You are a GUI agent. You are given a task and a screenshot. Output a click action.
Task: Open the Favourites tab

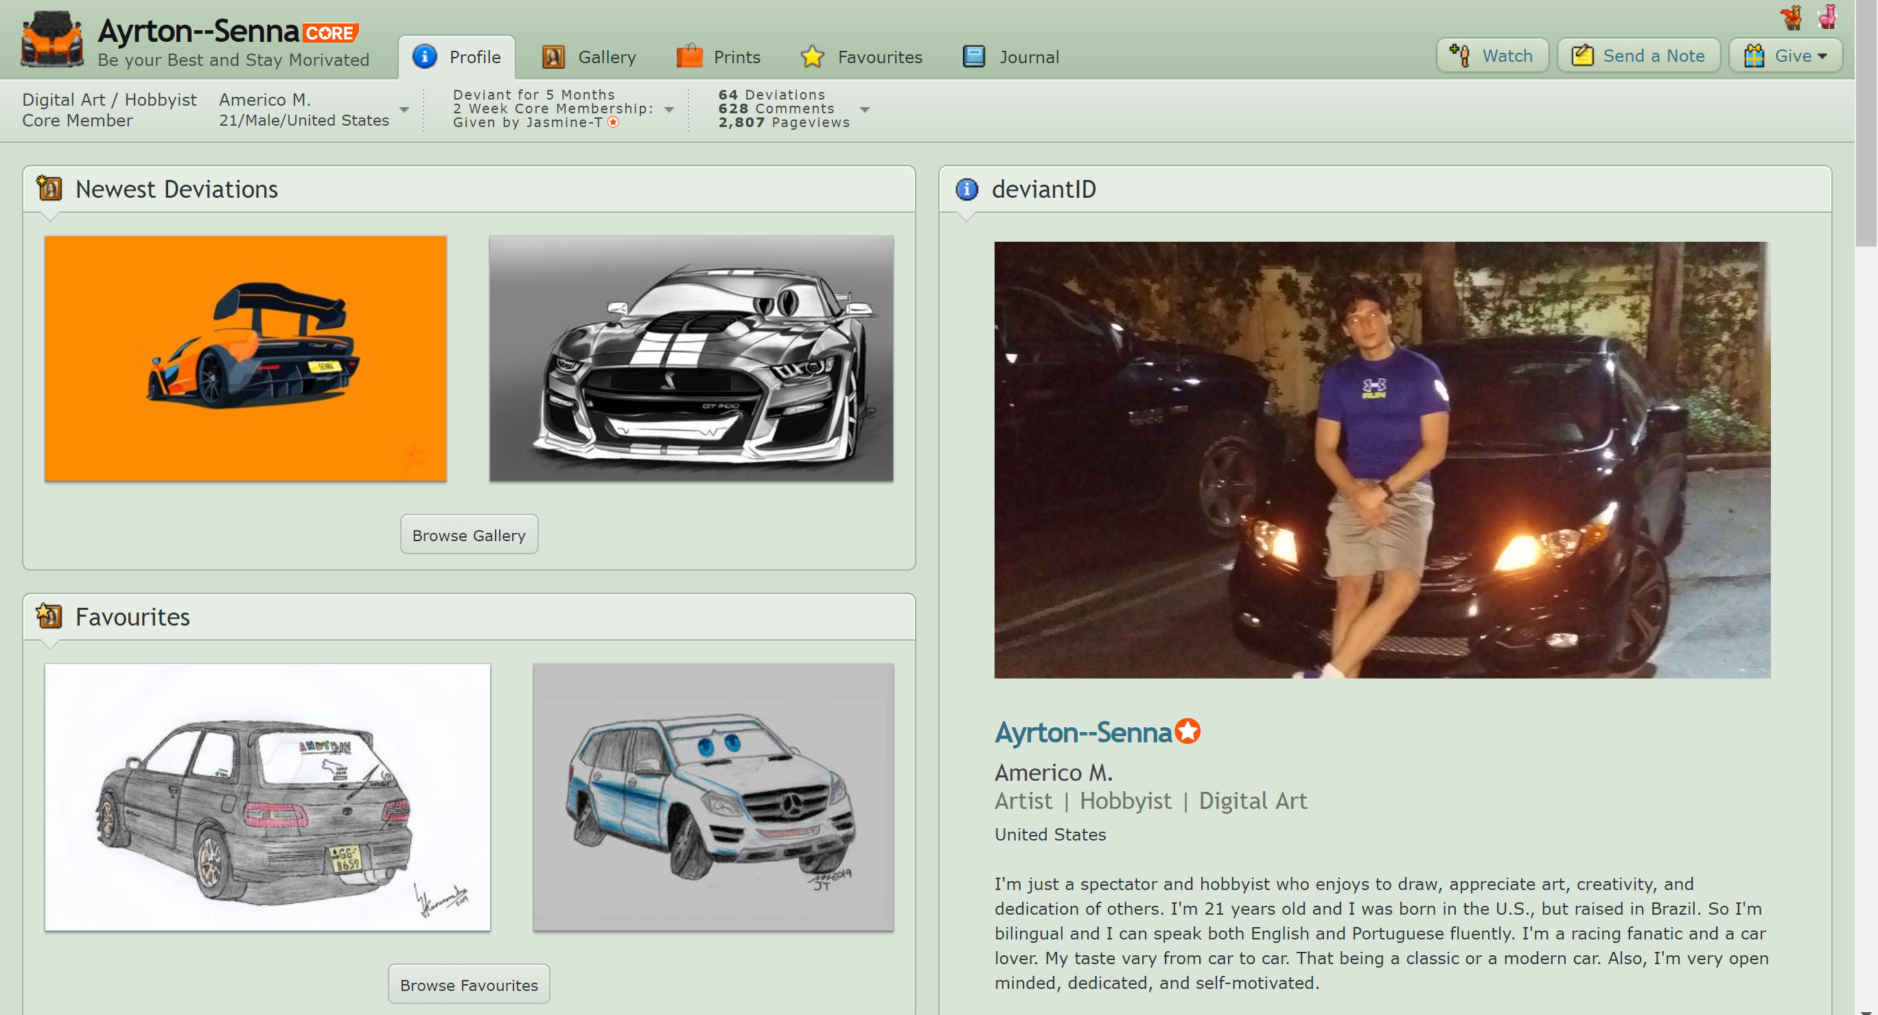click(x=861, y=57)
